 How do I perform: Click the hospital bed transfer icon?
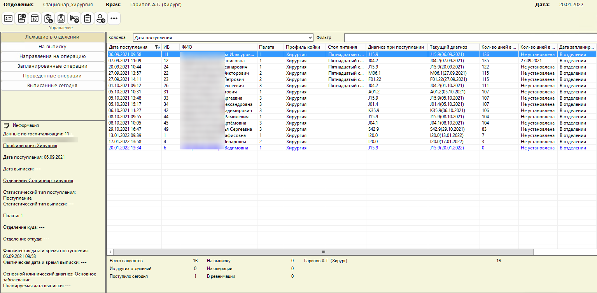pyautogui.click(x=74, y=18)
